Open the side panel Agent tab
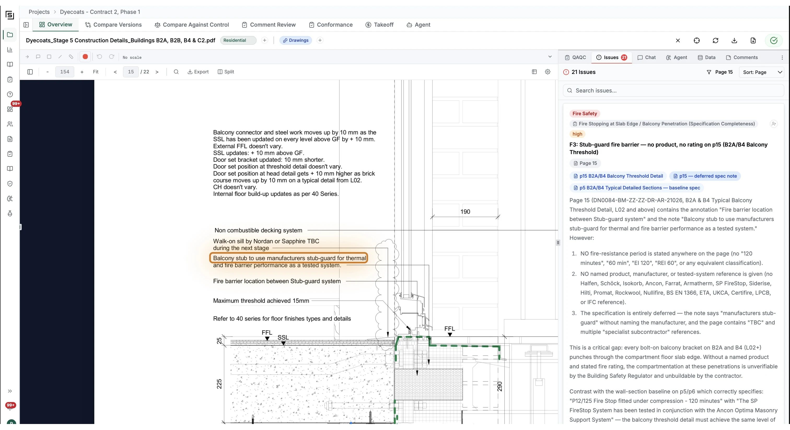This screenshot has width=790, height=430. (677, 57)
